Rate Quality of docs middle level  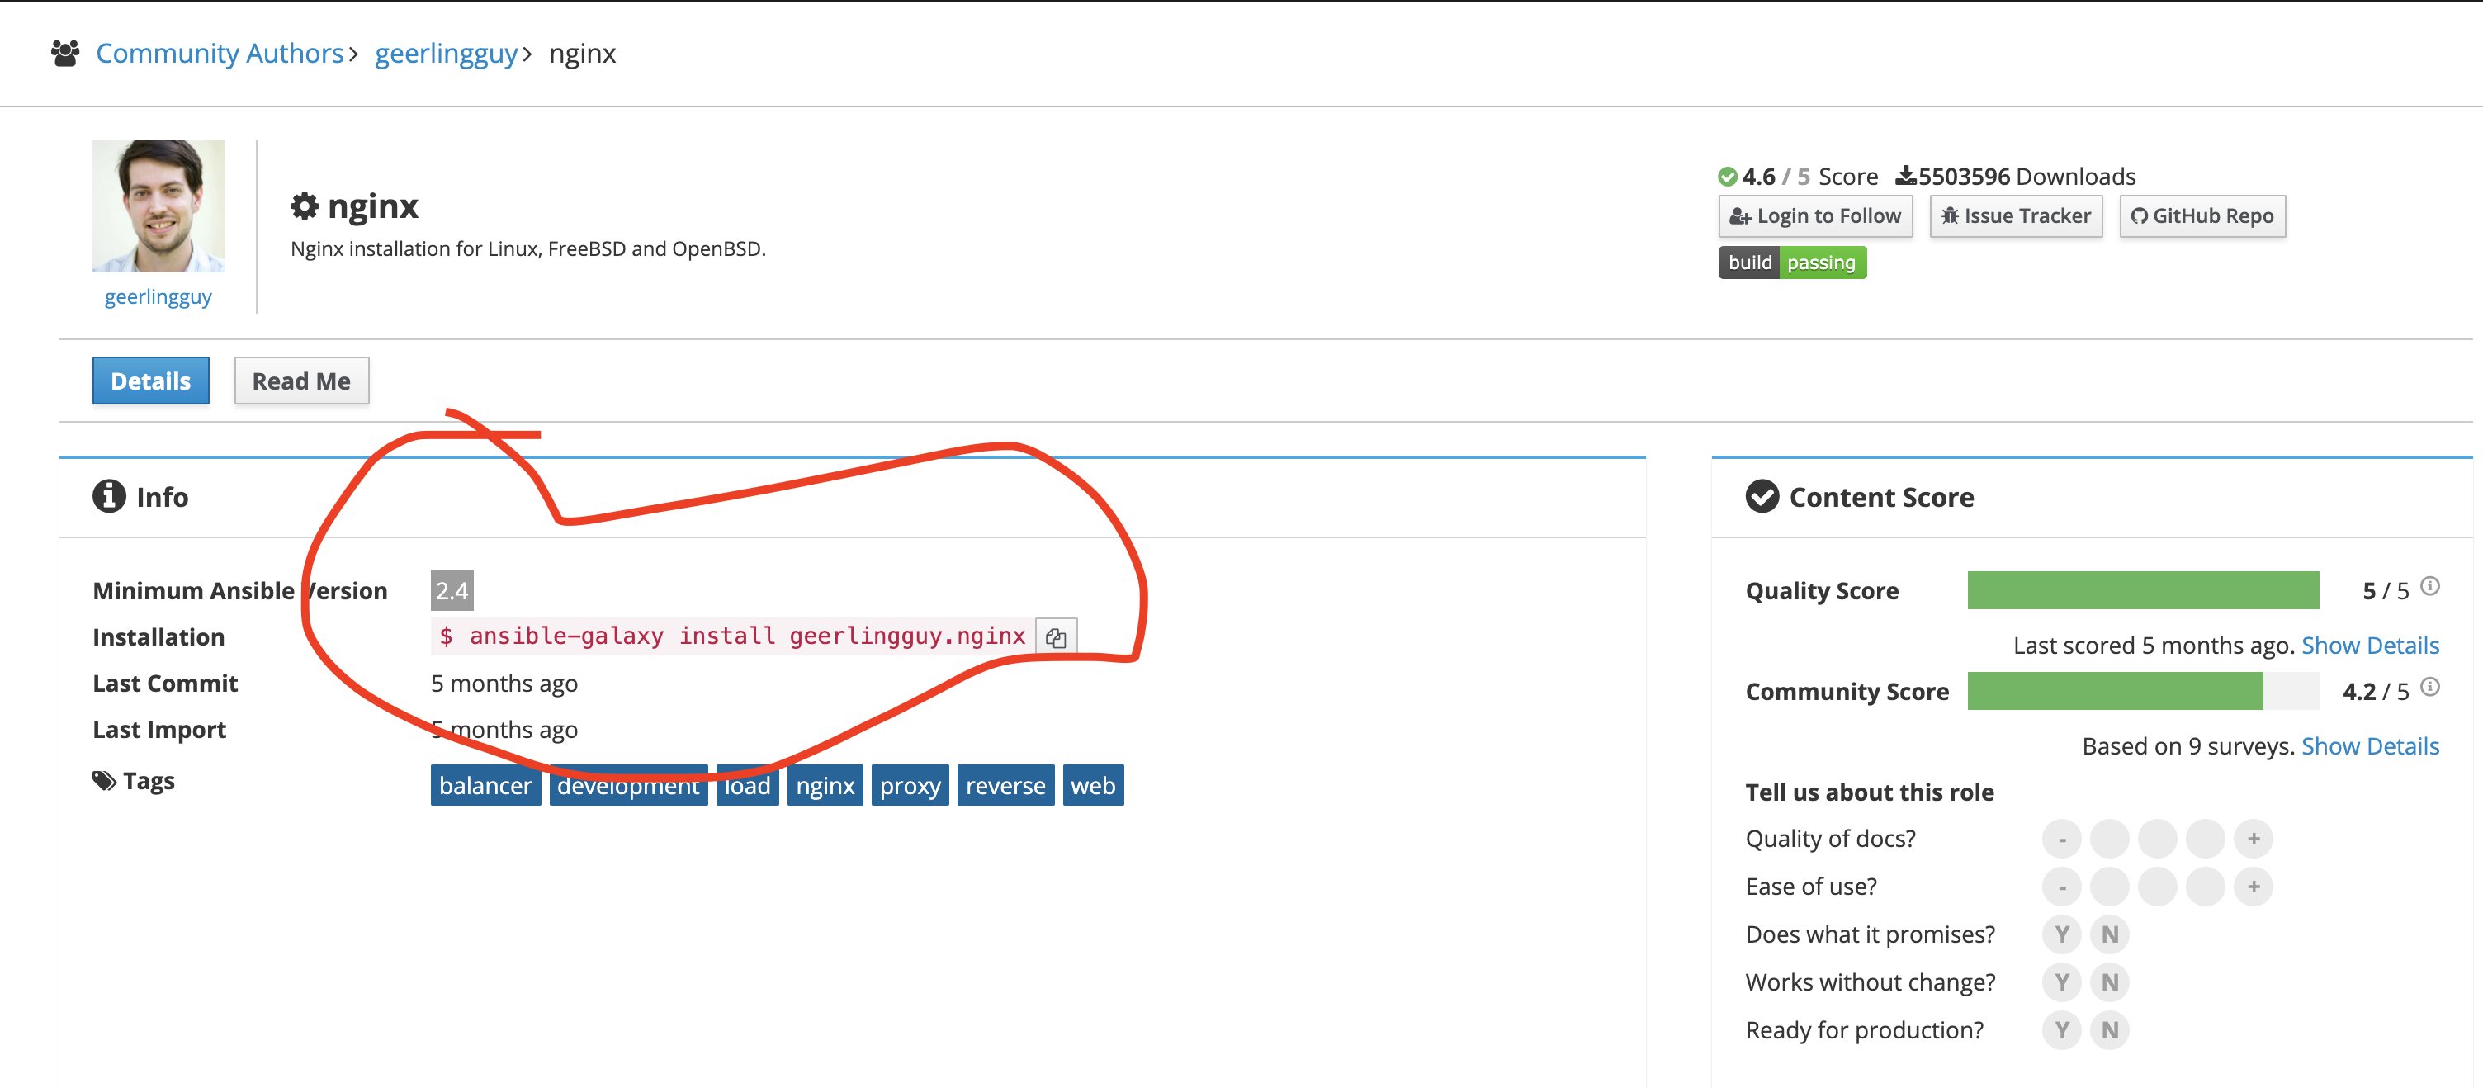pyautogui.click(x=2157, y=839)
